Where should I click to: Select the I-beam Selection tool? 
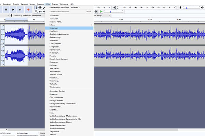click(x=36, y=8)
